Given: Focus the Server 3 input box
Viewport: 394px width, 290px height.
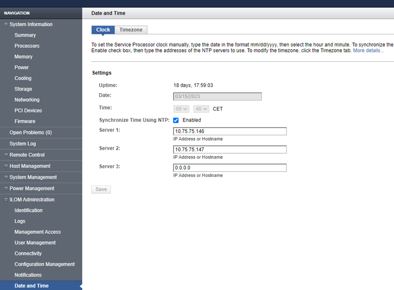Looking at the screenshot, I should pos(230,168).
